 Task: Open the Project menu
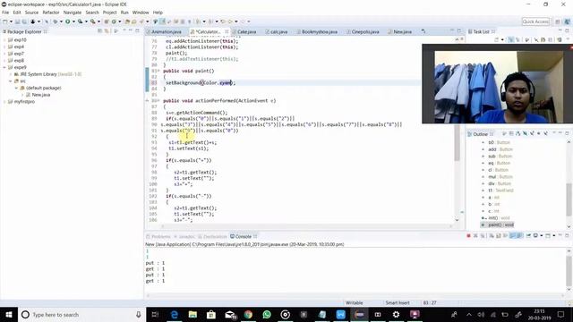tap(109, 13)
